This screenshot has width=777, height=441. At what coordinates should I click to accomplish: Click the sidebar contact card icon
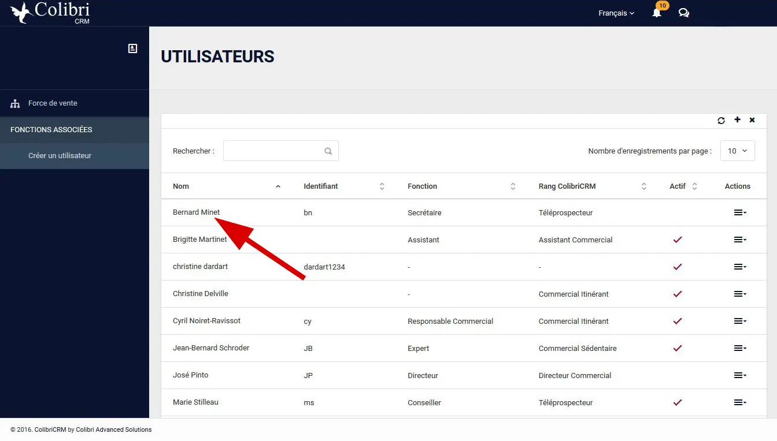point(132,48)
